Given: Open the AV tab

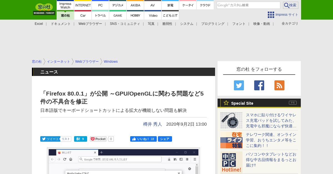Looking at the screenshot, I should pos(153,5).
